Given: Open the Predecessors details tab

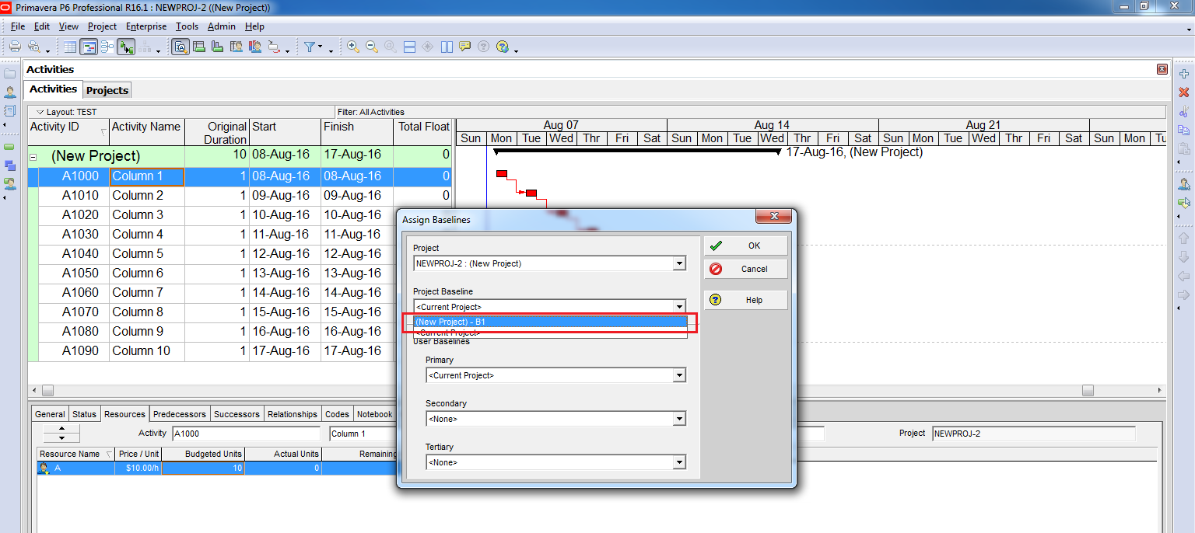Looking at the screenshot, I should 180,414.
